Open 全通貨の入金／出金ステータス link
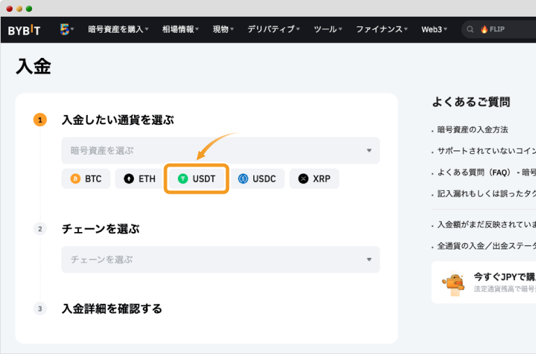 pos(486,246)
